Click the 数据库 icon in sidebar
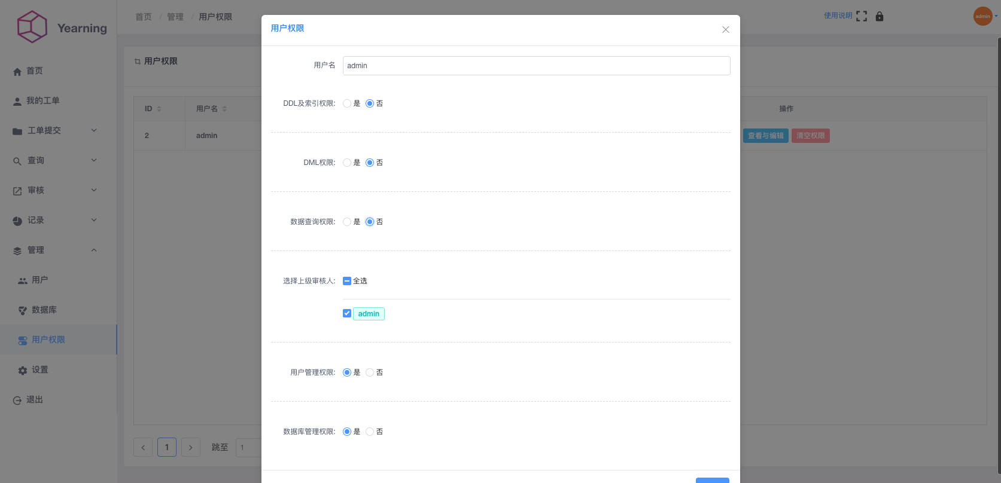The image size is (1001, 483). pyautogui.click(x=23, y=311)
